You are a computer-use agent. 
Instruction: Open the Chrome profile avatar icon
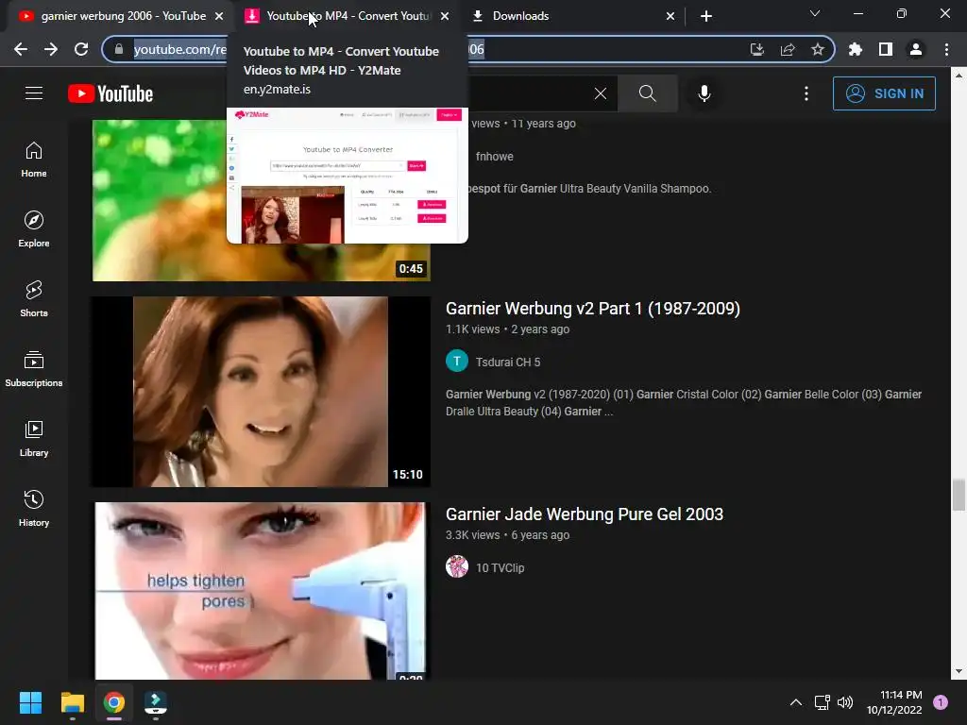(x=916, y=49)
